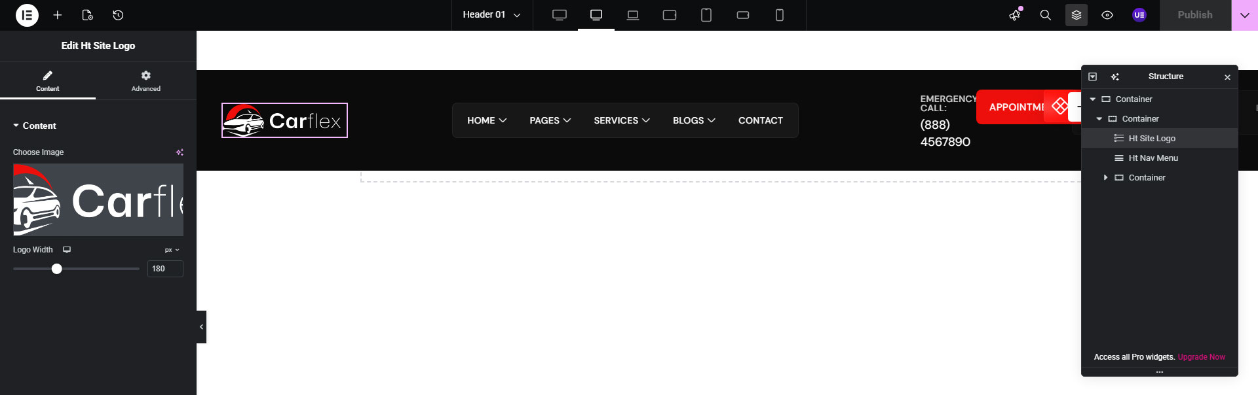Expand the collapsed Container in Structure
The width and height of the screenshot is (1258, 395).
(x=1105, y=178)
